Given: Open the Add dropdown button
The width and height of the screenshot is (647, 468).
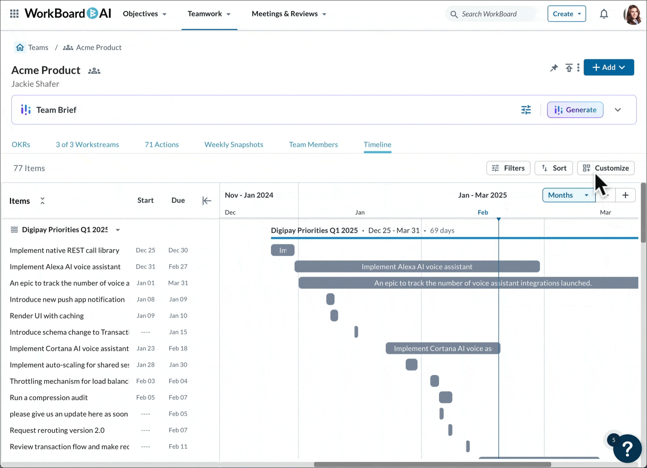Looking at the screenshot, I should pyautogui.click(x=609, y=68).
